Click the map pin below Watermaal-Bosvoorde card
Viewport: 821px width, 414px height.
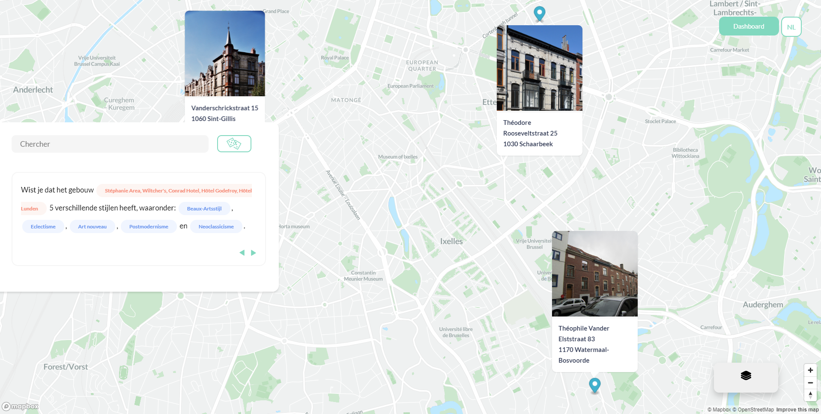[x=595, y=385]
